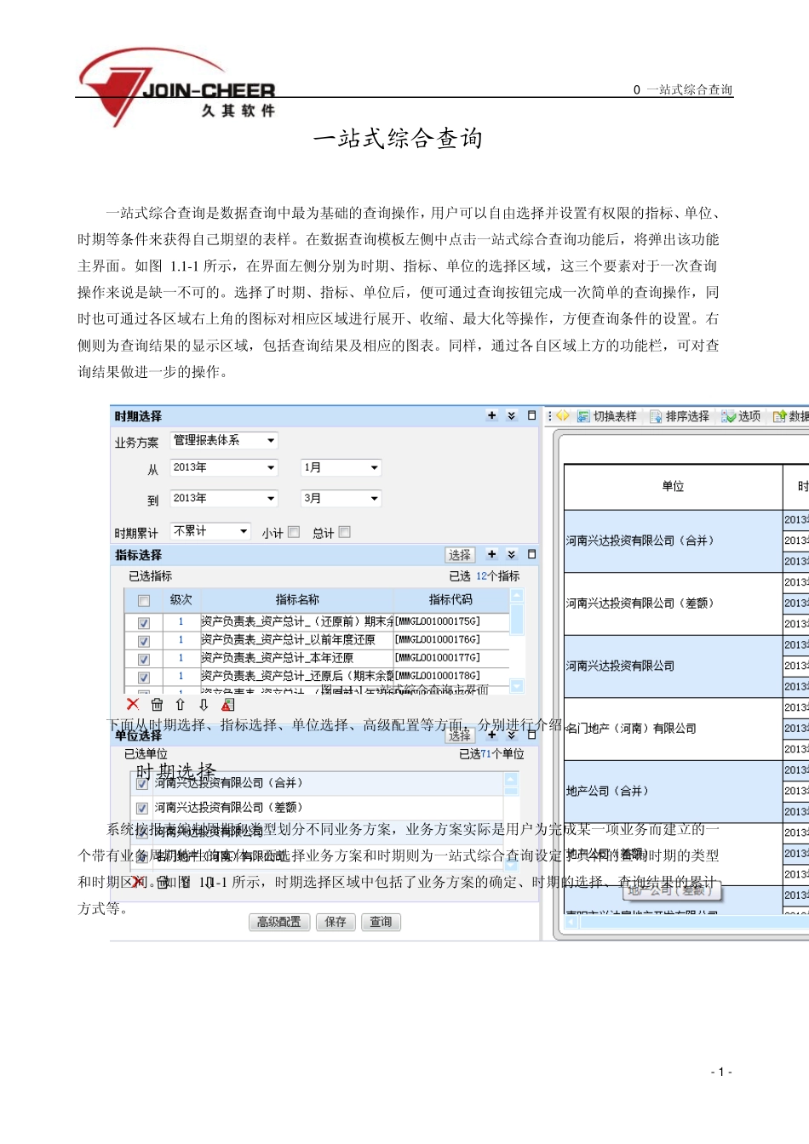Click the plus icon in 单位选择 header
Image resolution: width=809 pixels, height=1144 pixels.
point(491,735)
